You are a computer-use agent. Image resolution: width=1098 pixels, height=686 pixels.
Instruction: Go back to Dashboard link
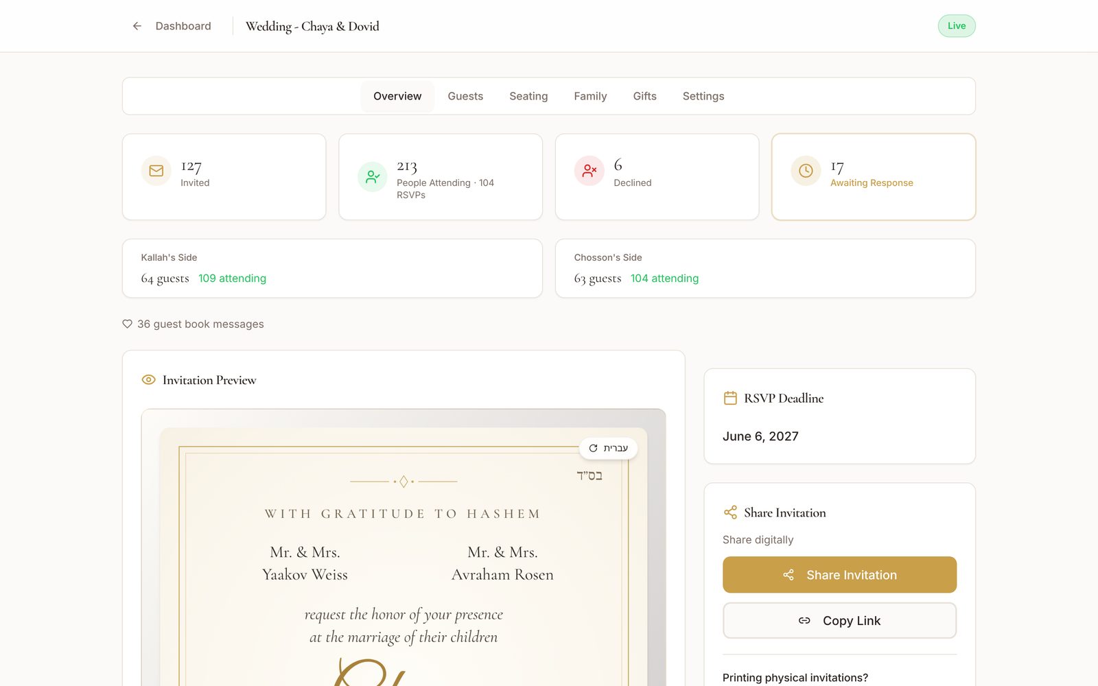pos(183,26)
